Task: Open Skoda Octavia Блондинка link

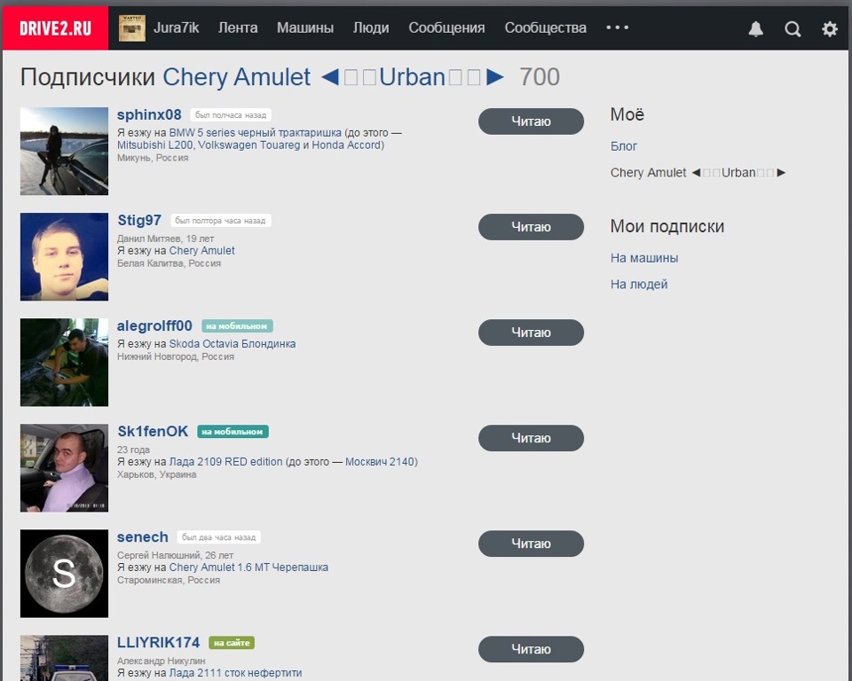Action: (x=233, y=344)
